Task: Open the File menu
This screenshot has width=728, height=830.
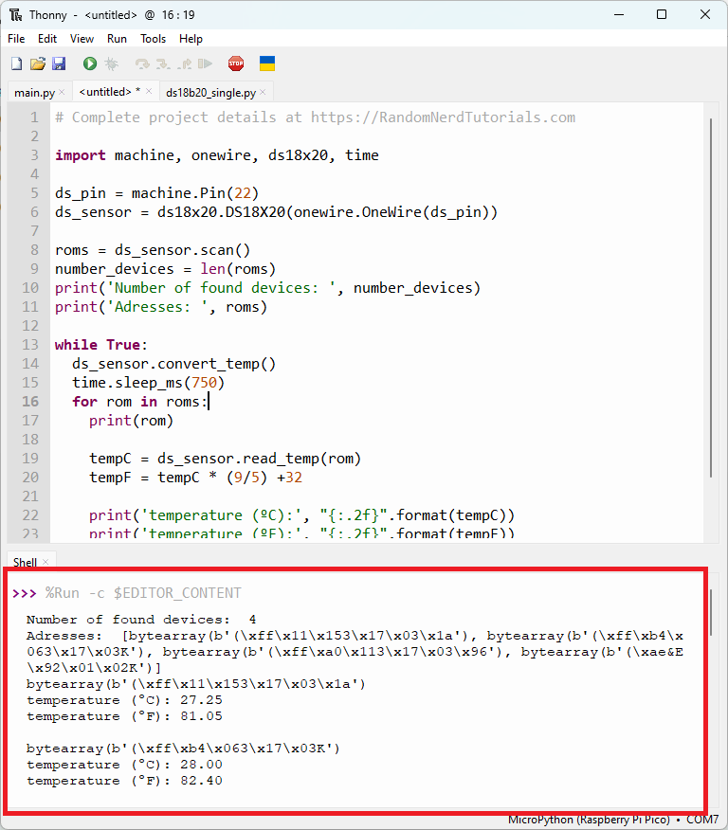Action: click(x=16, y=39)
